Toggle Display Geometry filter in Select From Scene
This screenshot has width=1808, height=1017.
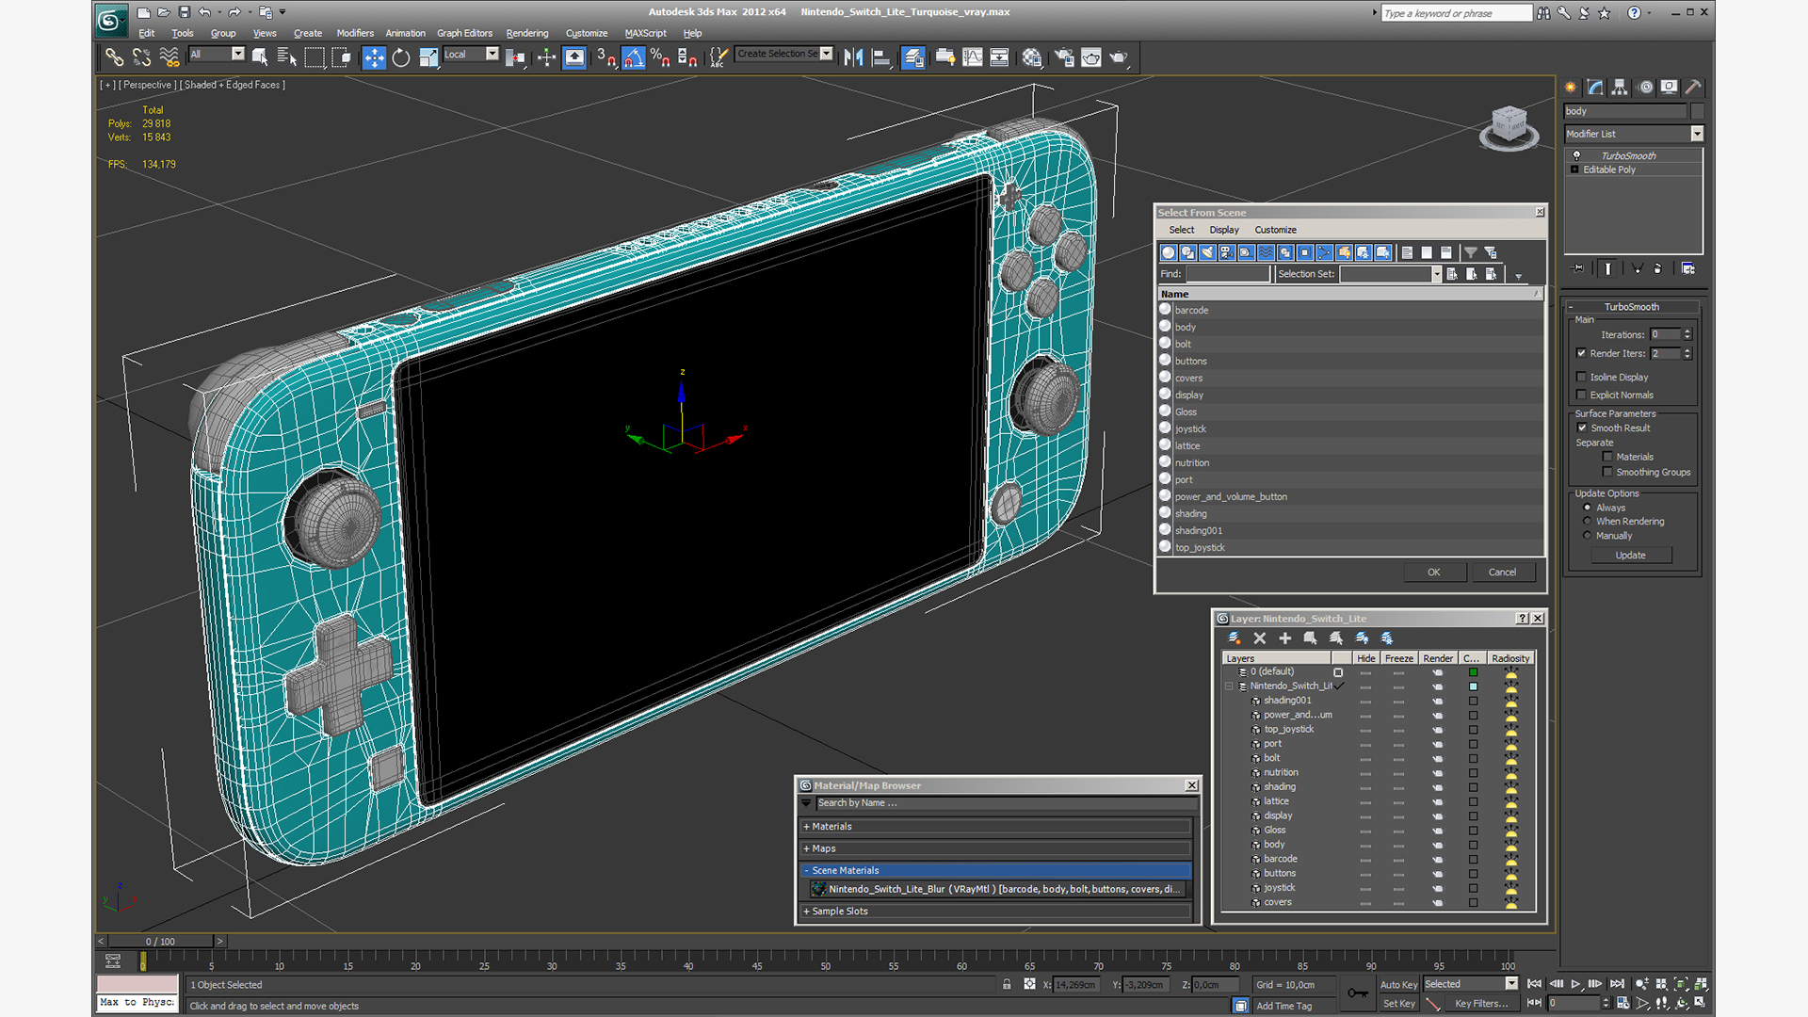click(1169, 252)
